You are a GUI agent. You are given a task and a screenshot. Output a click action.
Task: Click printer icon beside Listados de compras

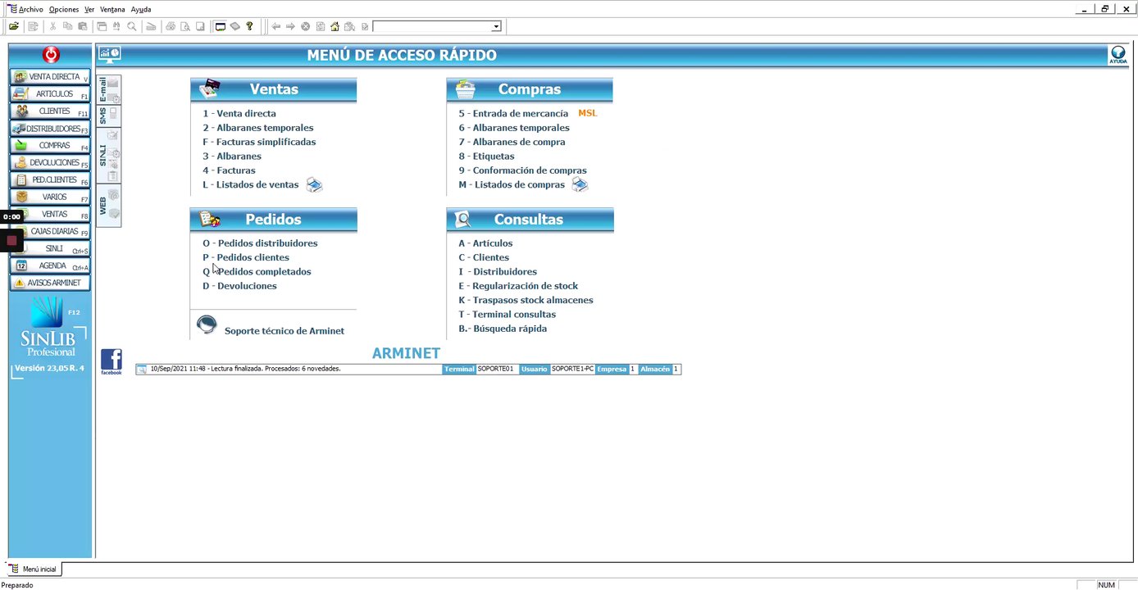(580, 184)
